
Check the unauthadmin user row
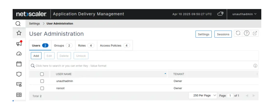42,81
